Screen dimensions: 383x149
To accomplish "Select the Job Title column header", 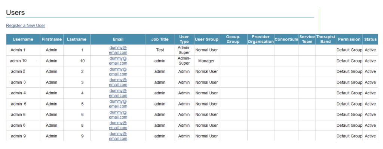I will pyautogui.click(x=160, y=39).
